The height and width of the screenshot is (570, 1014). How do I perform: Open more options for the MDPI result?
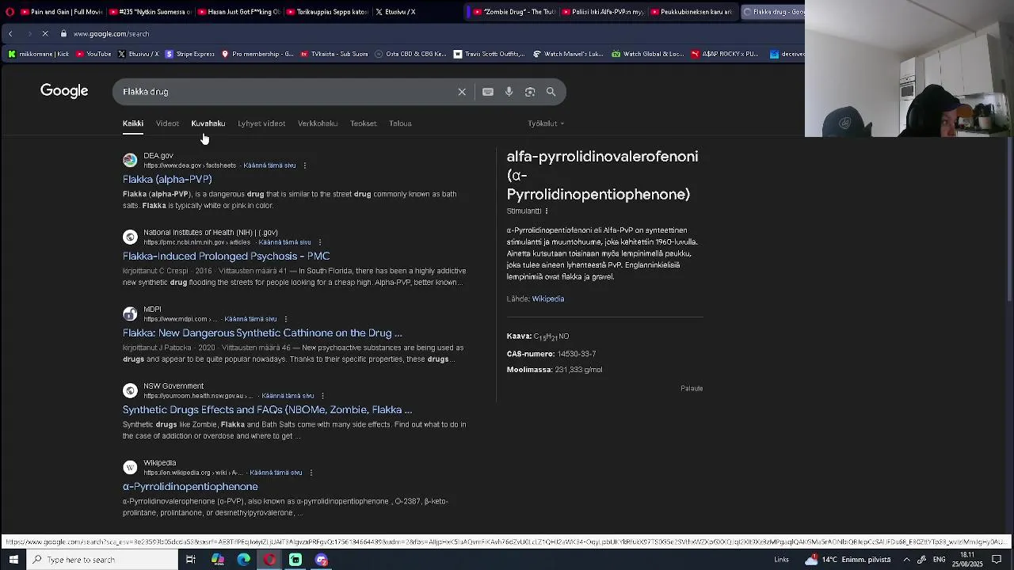tap(285, 319)
